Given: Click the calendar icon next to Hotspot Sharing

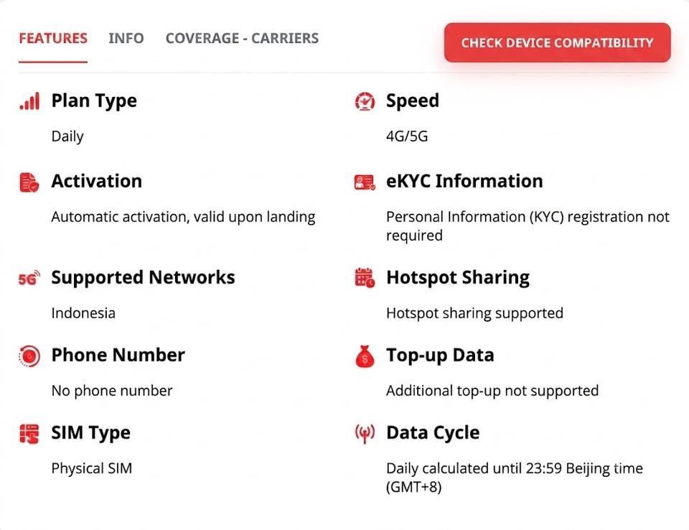Looking at the screenshot, I should click(365, 277).
